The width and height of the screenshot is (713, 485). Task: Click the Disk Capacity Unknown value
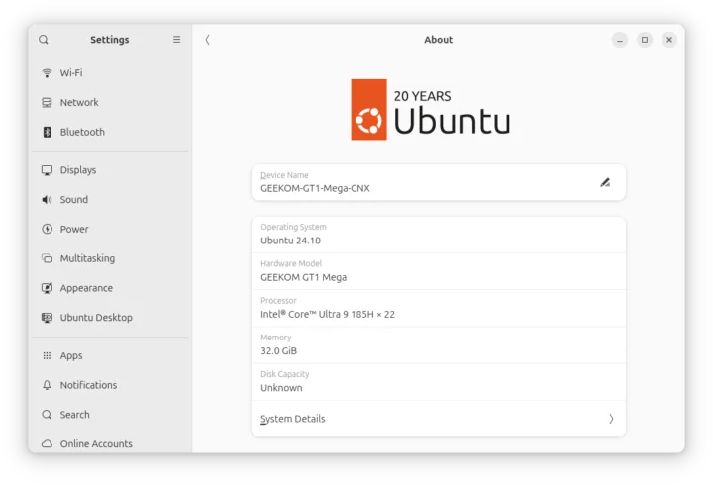click(281, 388)
